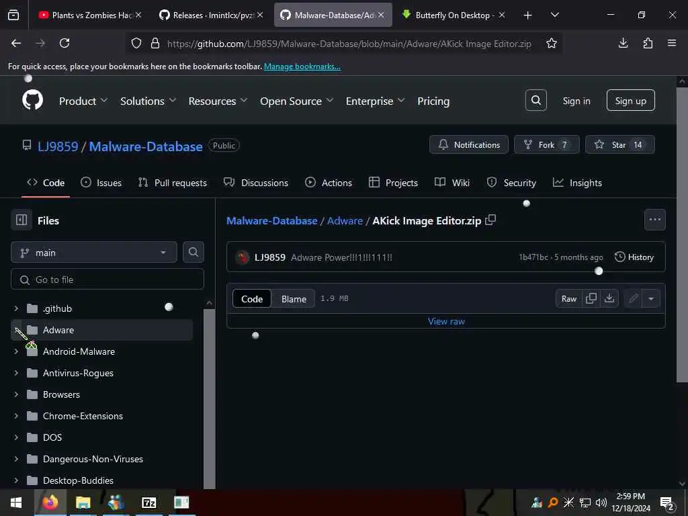This screenshot has height=516, width=688.
Task: Bookmark this page with the star icon
Action: [x=552, y=43]
